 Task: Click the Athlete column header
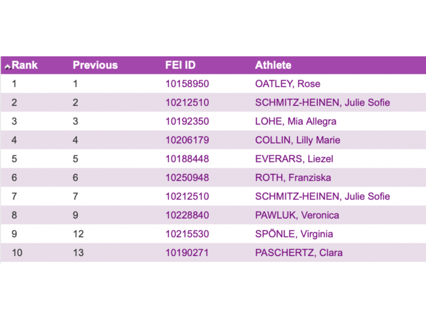point(273,65)
